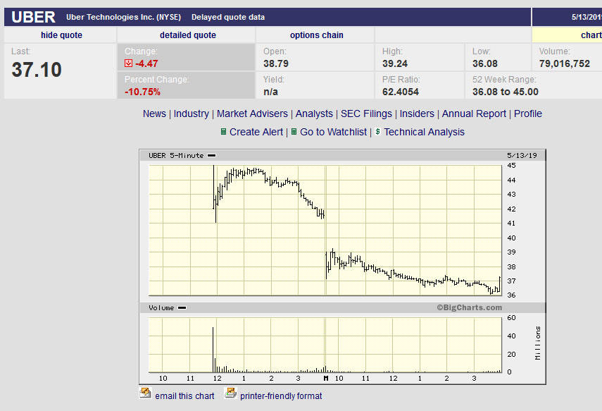The width and height of the screenshot is (602, 411).
Task: Click the printer-friendly format printer icon
Action: 230,393
